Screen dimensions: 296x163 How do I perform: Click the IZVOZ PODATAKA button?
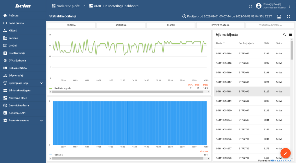pyautogui.click(x=220, y=25)
